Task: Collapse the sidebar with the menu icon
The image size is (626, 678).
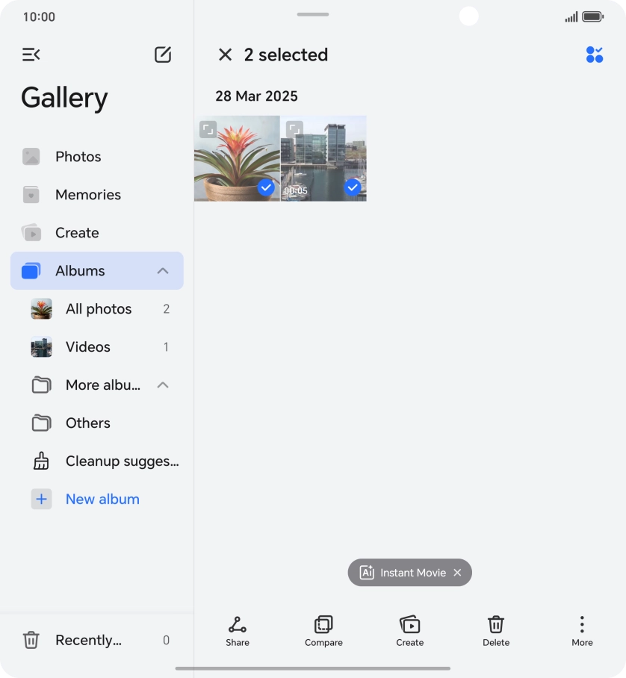Action: (x=31, y=55)
